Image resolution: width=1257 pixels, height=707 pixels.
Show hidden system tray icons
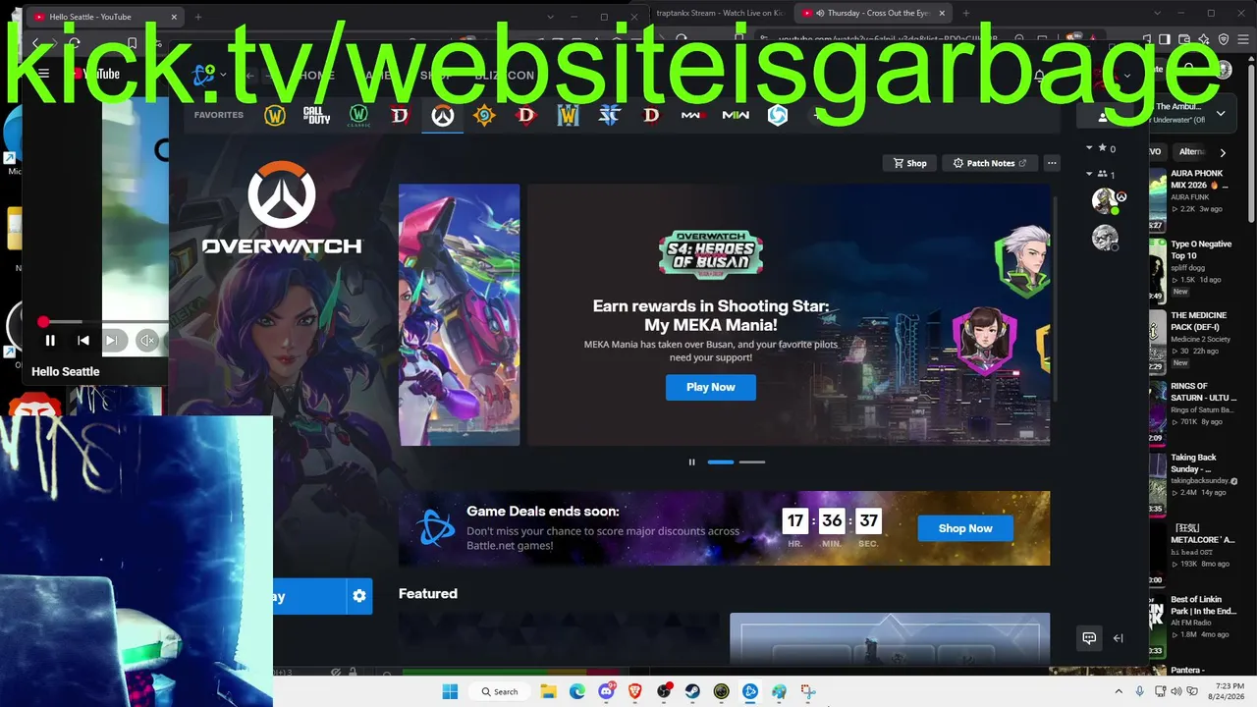1118,691
